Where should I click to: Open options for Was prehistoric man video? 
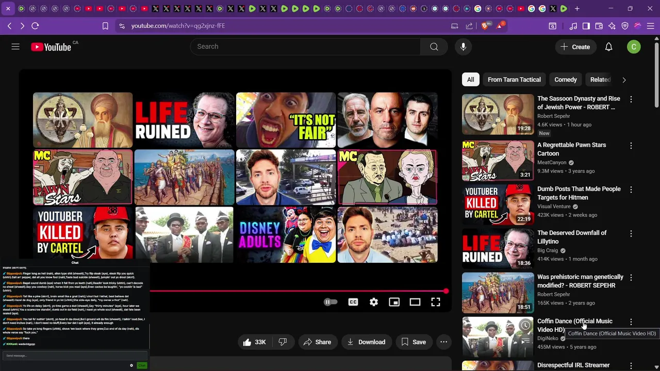(x=631, y=278)
